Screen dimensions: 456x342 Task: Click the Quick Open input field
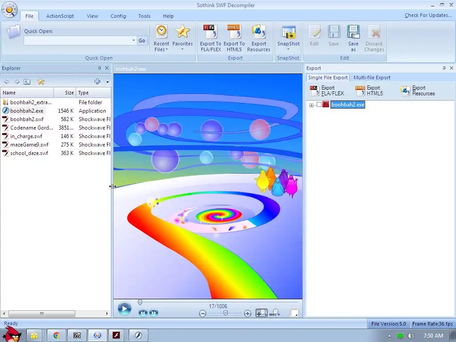[77, 41]
